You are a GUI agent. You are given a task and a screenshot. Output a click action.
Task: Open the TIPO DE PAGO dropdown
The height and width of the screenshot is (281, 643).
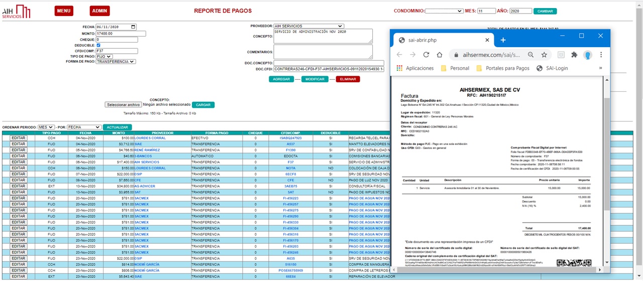(104, 56)
